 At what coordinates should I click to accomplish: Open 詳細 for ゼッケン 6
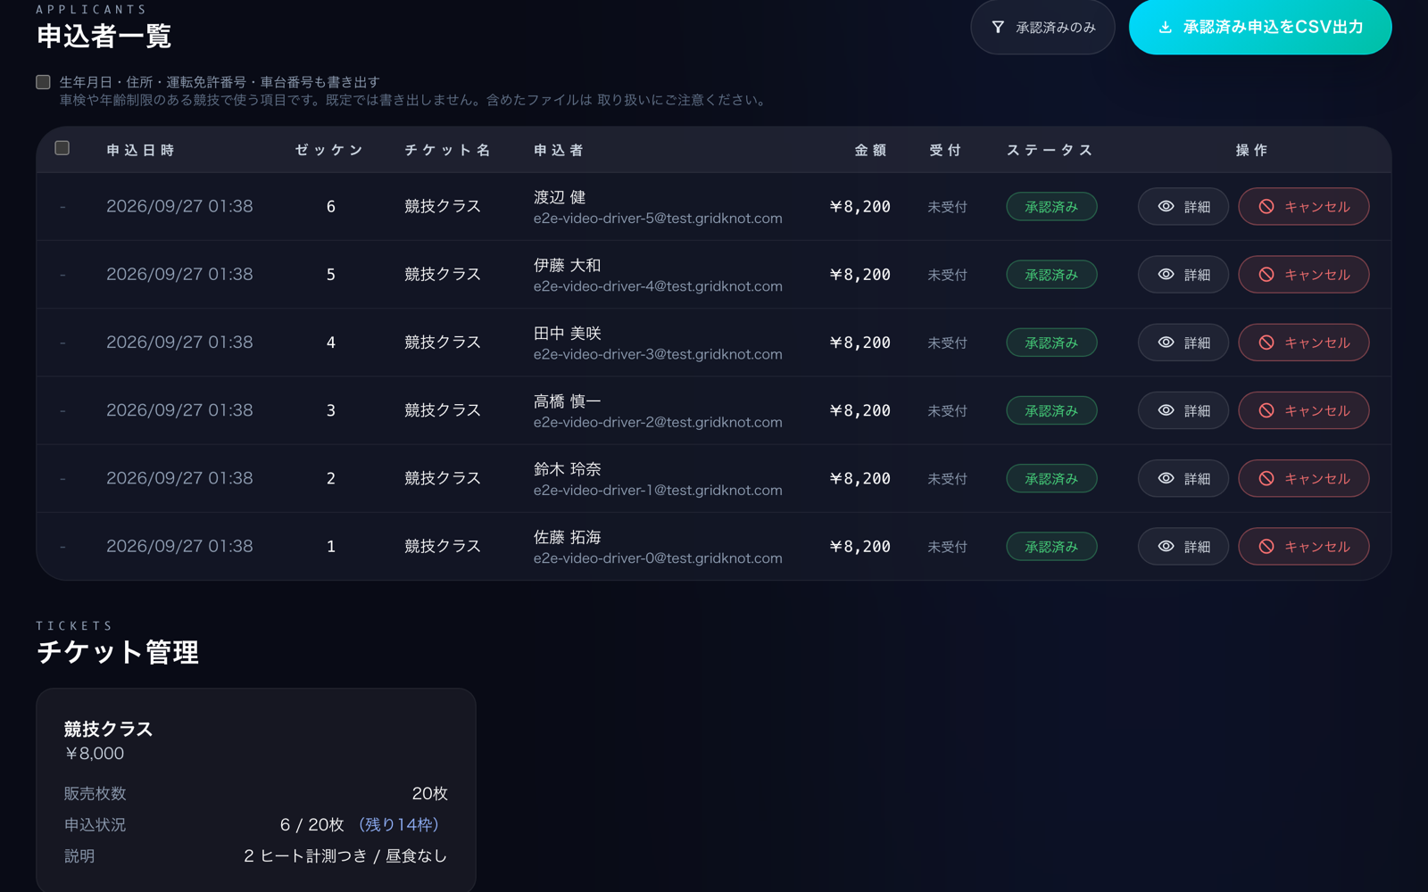click(1183, 206)
